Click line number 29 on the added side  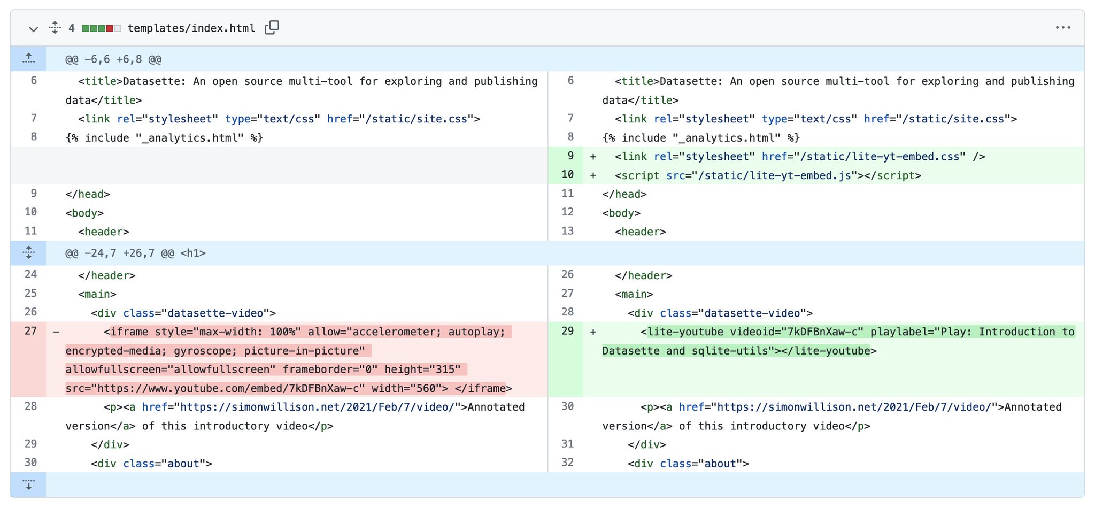click(x=568, y=332)
